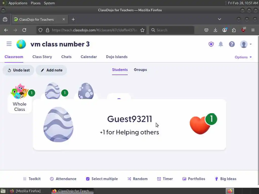
Task: Open Save to Pocket icon
Action: (x=206, y=30)
